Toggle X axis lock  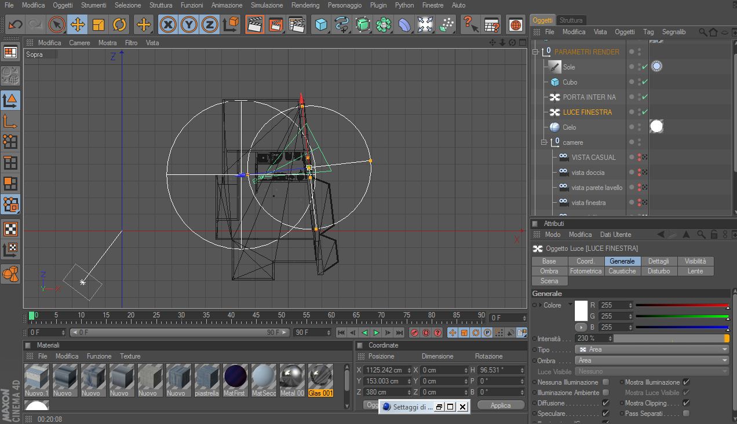(168, 24)
